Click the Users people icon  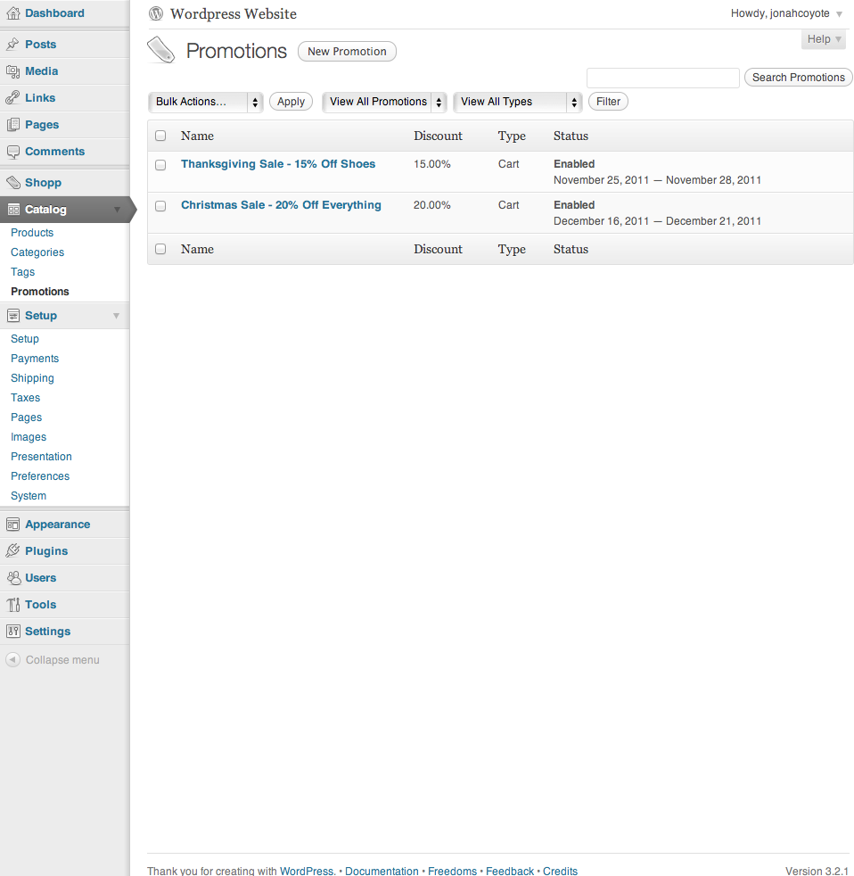coord(12,578)
